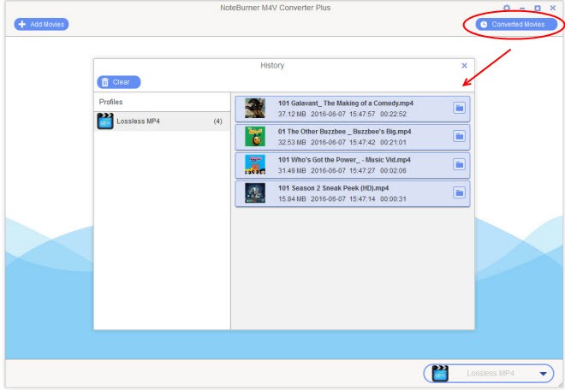
Task: Open folder for Who's Got the Power
Action: coord(459,164)
